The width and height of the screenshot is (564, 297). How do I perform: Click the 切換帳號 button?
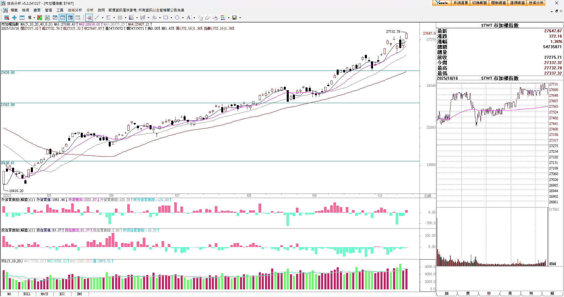479,3
